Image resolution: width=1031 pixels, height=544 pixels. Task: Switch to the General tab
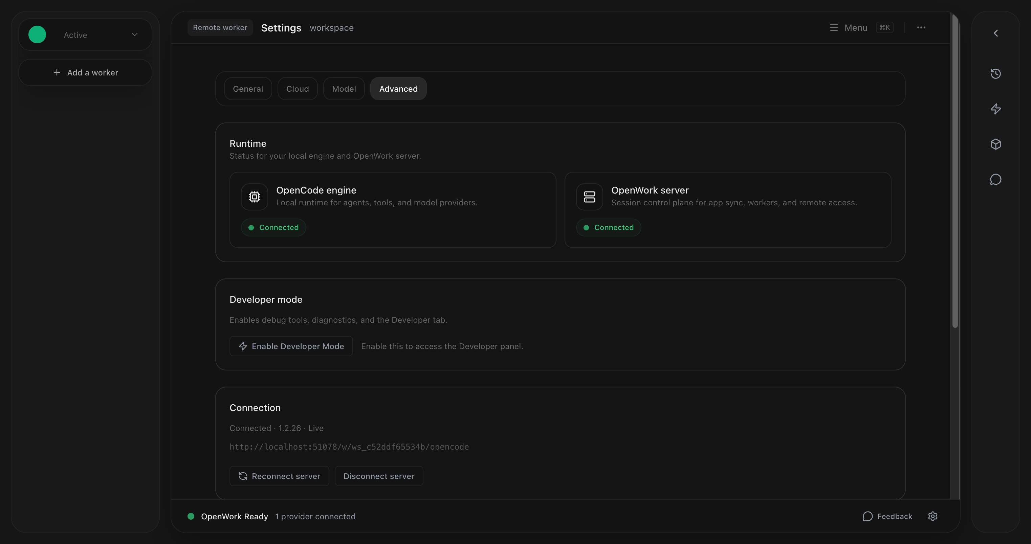(x=248, y=89)
